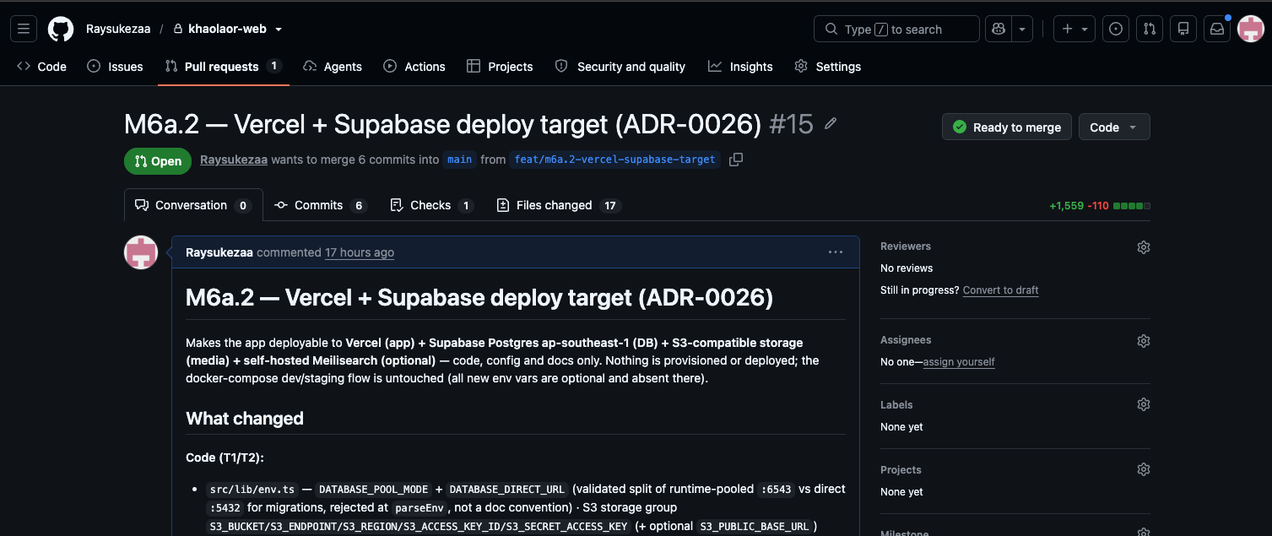Open the notifications inbox
1272x536 pixels.
1217,29
